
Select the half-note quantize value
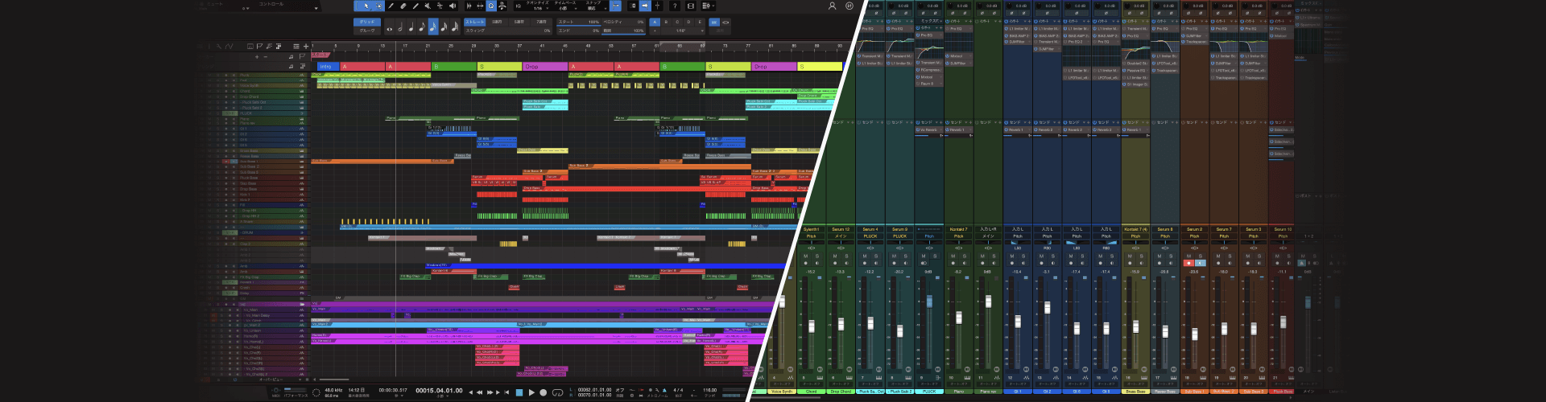click(x=400, y=27)
